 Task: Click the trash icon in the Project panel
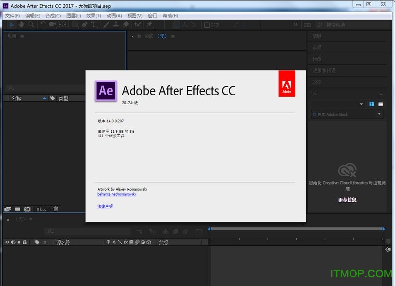tap(56, 209)
